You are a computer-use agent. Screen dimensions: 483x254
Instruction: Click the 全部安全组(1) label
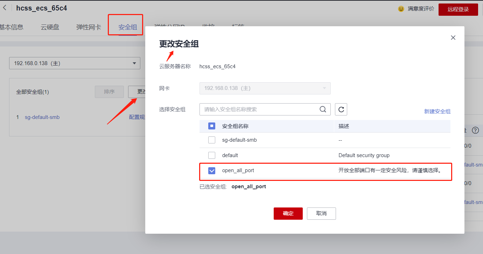[x=33, y=92]
